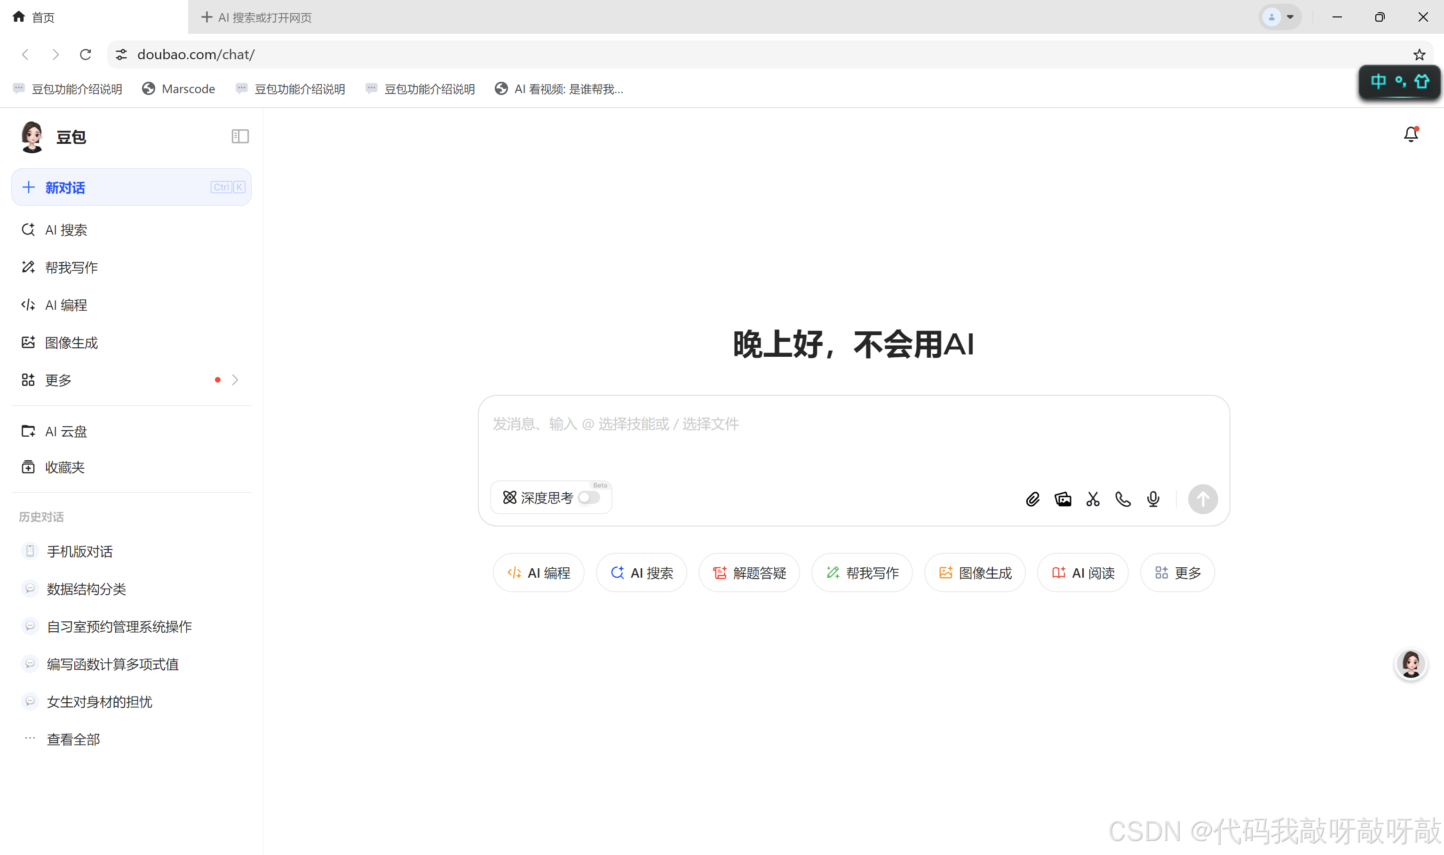Start a voice call via phone icon
The image size is (1444, 855).
coord(1123,499)
